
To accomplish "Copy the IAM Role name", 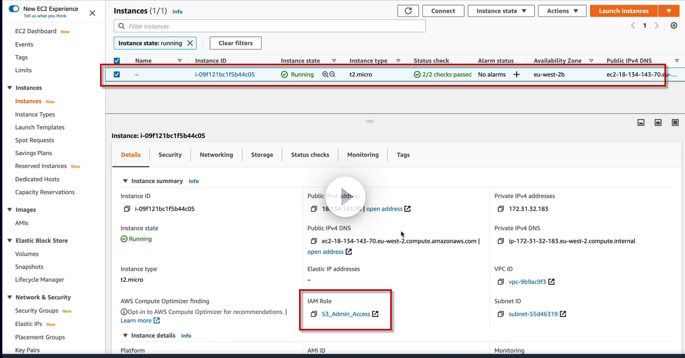I will 314,314.
